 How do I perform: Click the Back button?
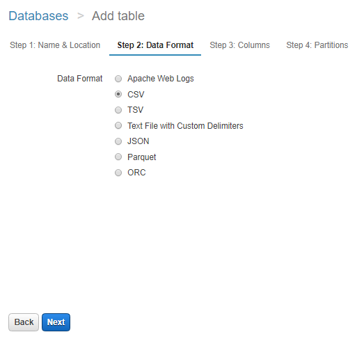pyautogui.click(x=24, y=322)
